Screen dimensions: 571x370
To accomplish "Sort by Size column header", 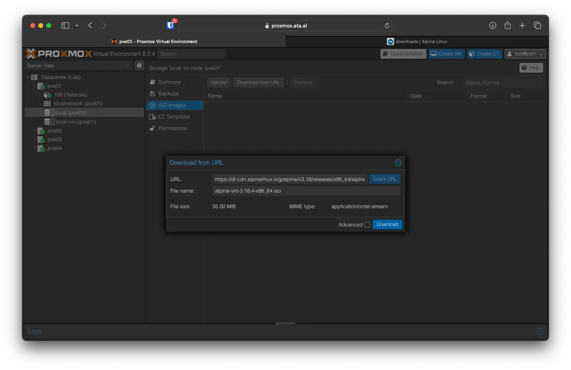I will pos(526,96).
